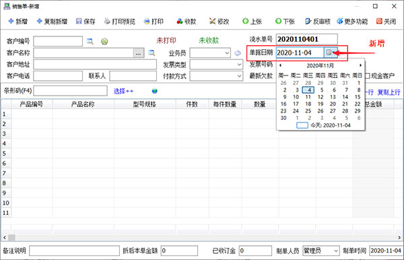This screenshot has height=260, width=404.
Task: Select today 今天: 2020-11-04 in calendar
Action: pos(324,125)
